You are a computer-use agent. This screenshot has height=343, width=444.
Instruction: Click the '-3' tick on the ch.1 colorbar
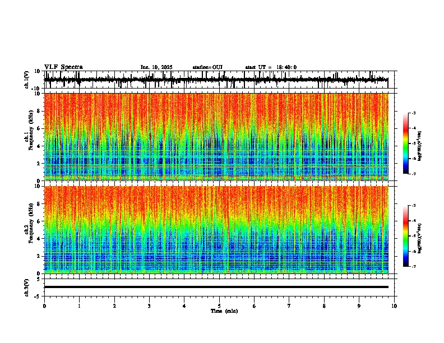414,113
